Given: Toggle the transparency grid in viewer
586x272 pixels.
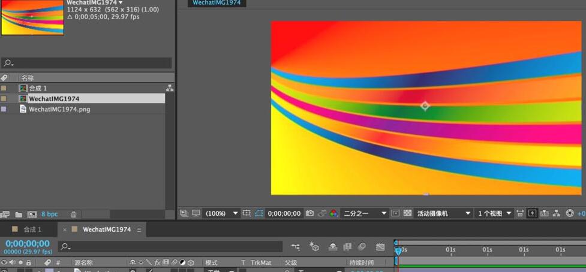Looking at the screenshot, I should pyautogui.click(x=408, y=213).
